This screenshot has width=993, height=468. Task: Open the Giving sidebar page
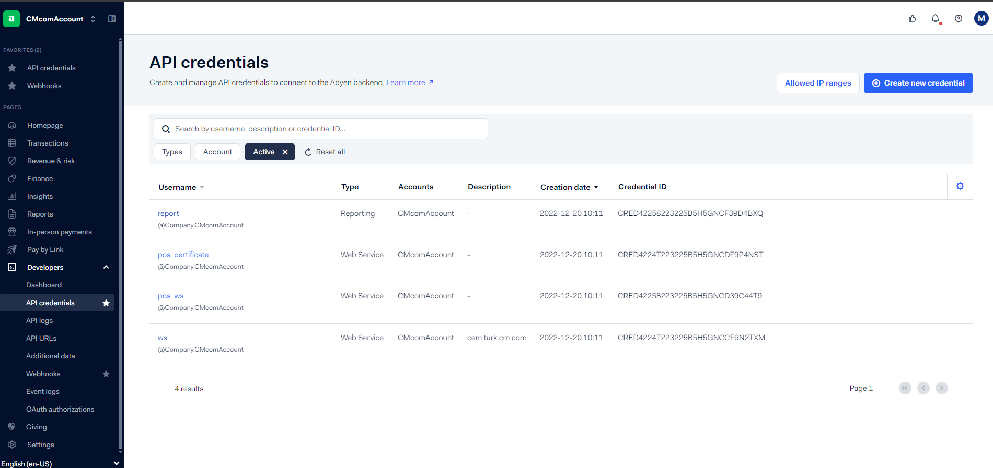[36, 427]
